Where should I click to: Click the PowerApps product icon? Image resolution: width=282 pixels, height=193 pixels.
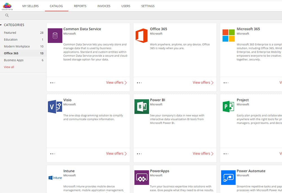tap(142, 177)
